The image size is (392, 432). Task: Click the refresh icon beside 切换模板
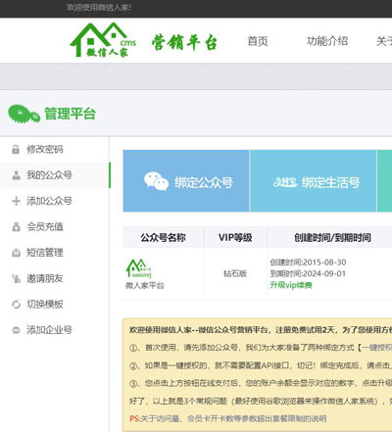tap(16, 305)
